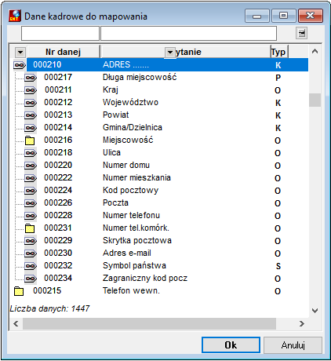Image resolution: width=331 pixels, height=361 pixels.
Task: Click the application icon in title bar
Action: coord(15,16)
